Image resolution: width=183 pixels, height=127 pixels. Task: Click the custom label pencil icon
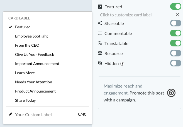[11, 114]
